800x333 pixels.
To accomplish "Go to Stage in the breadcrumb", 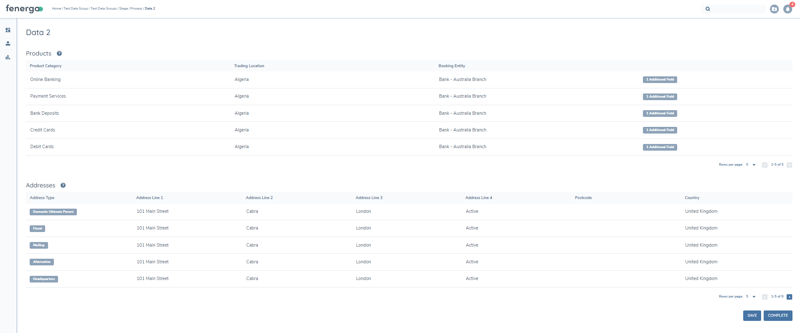I will click(x=123, y=8).
